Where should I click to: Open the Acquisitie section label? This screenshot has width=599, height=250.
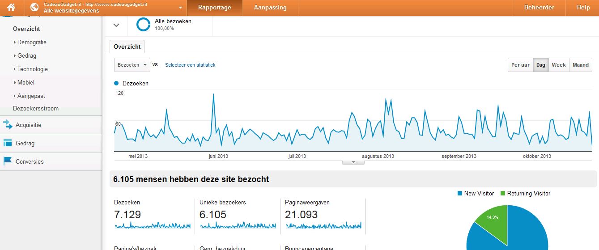click(x=28, y=125)
